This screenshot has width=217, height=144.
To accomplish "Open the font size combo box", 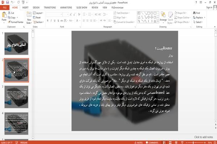I will (65, 14).
